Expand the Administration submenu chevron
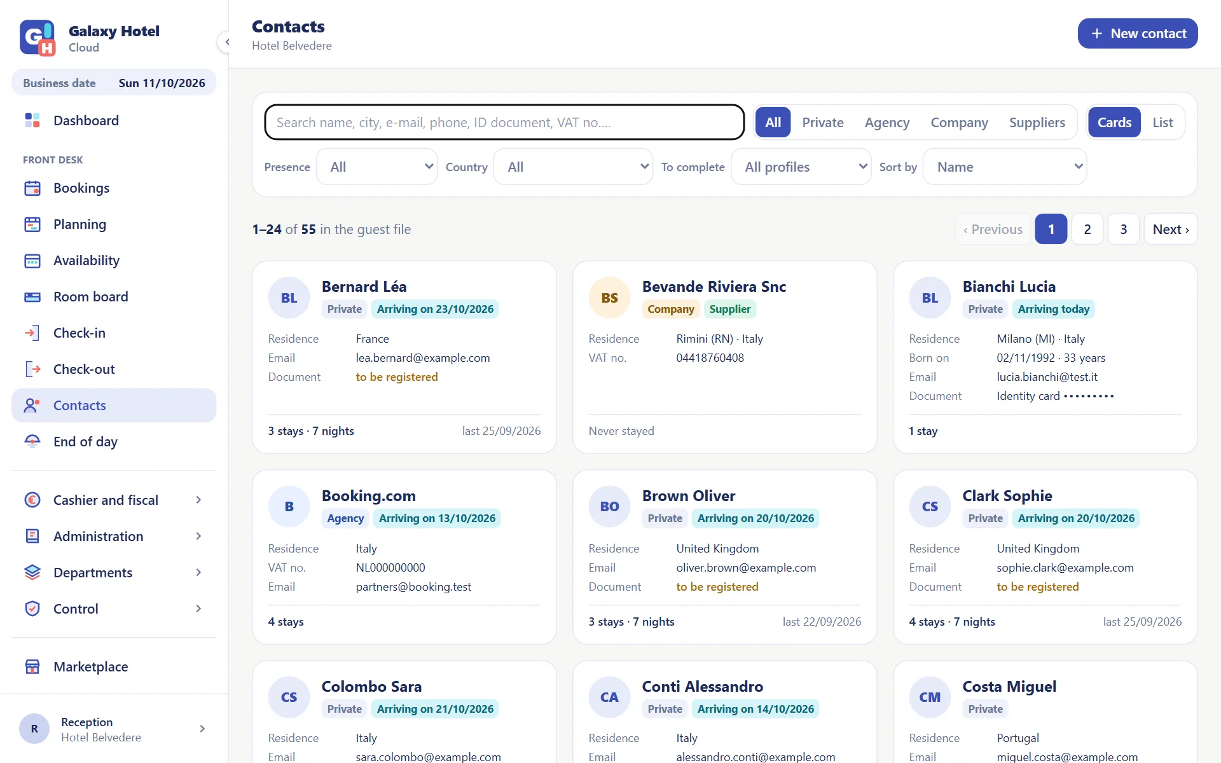Viewport: 1221px width, 763px height. coord(198,536)
